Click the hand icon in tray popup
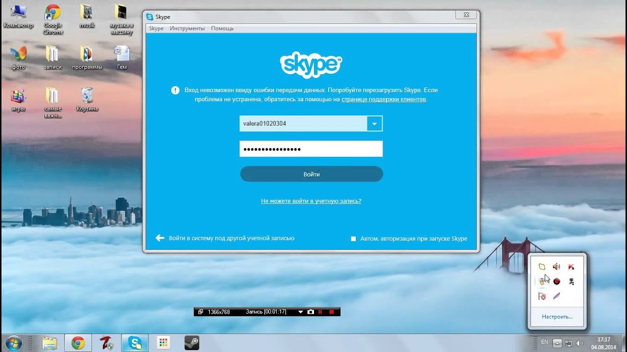627x352 pixels. click(x=542, y=282)
